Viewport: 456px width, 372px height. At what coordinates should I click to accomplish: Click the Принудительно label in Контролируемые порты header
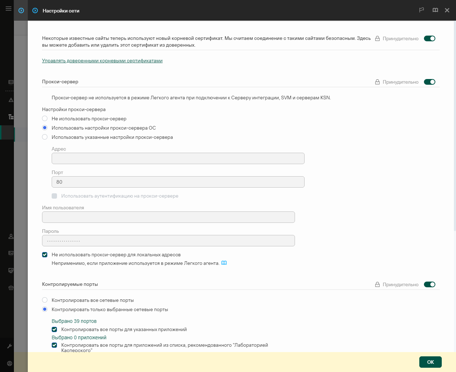point(400,284)
